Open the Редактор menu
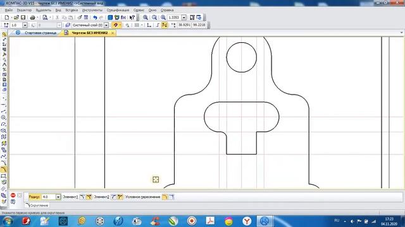 pos(24,10)
